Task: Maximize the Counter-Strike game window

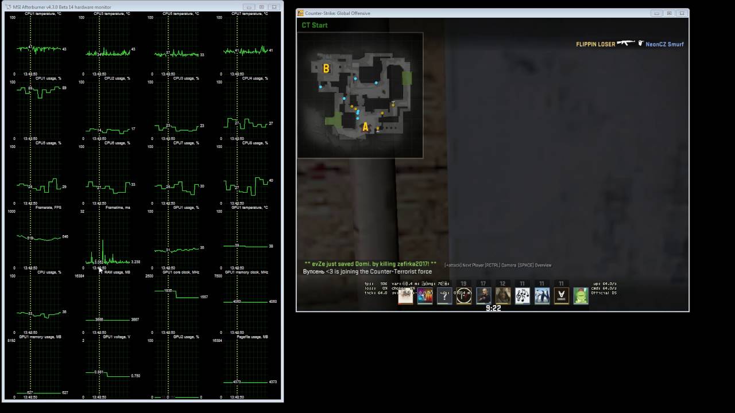Action: coord(670,13)
